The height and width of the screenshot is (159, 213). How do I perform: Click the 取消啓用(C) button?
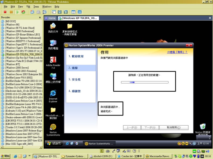174,127
